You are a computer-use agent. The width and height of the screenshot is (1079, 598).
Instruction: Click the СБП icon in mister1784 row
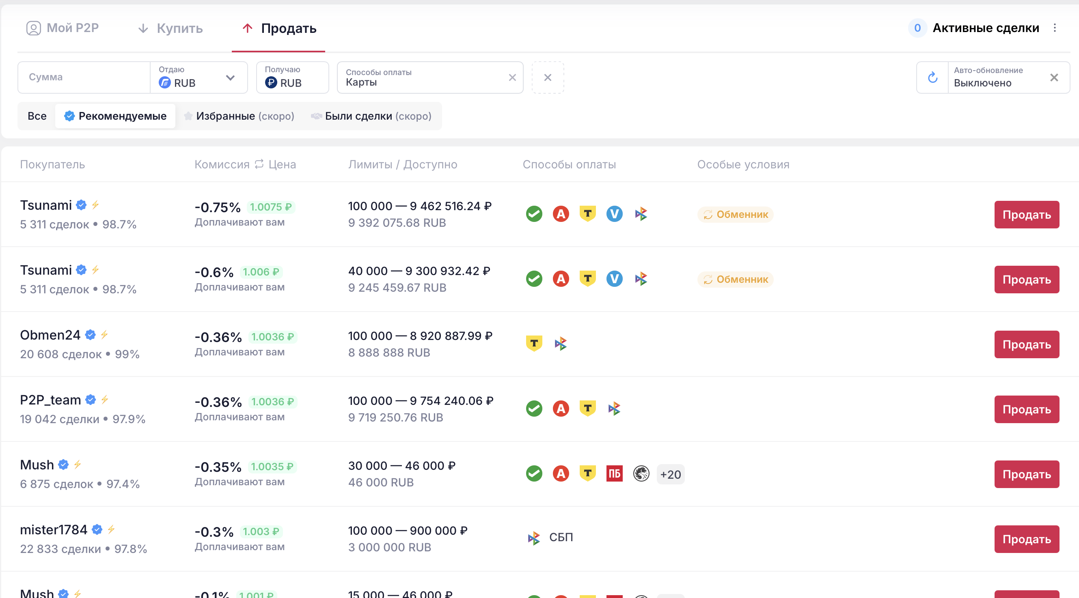[x=534, y=537]
